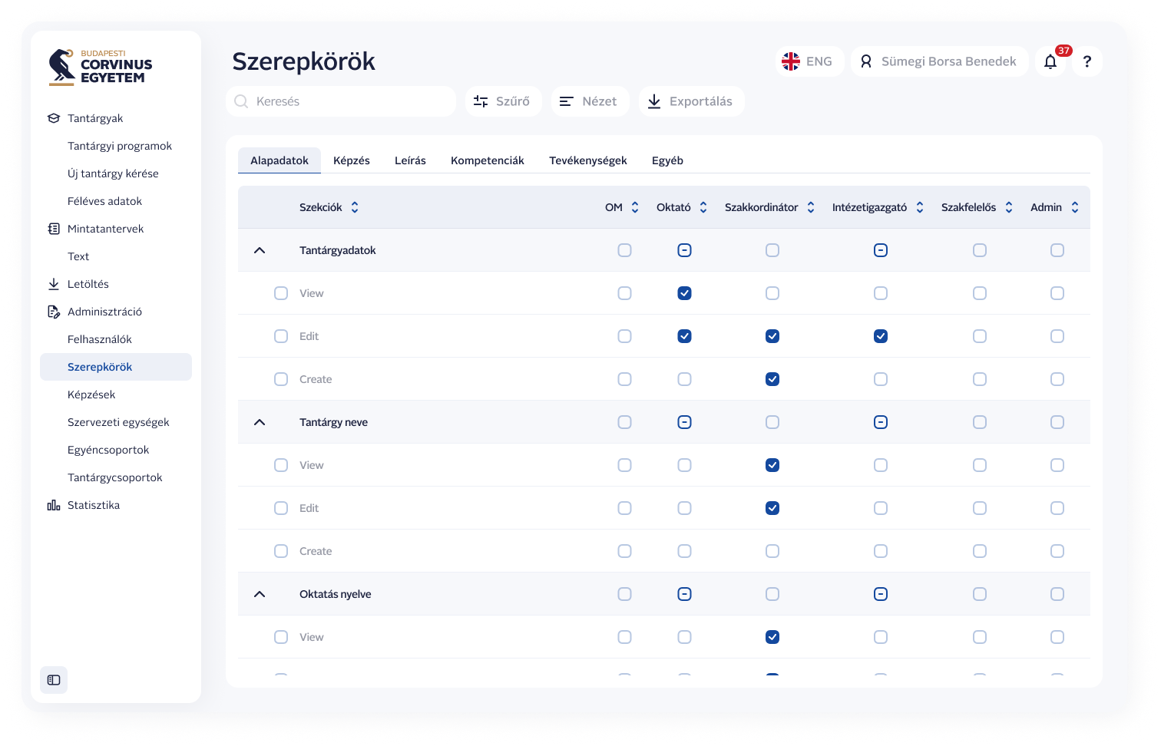Click the Tantárgyak graduation cap icon
Image resolution: width=1161 pixels, height=746 pixels.
pyautogui.click(x=54, y=118)
